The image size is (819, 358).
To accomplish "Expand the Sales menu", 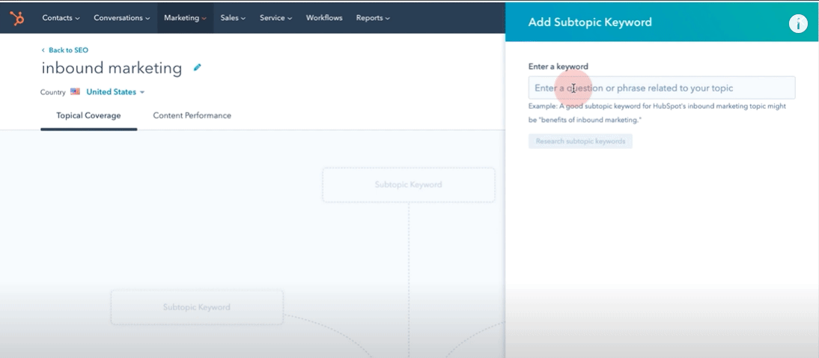I will (x=233, y=18).
